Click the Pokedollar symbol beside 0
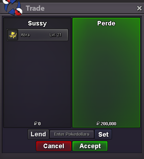144x159 pixels. click(x=36, y=123)
